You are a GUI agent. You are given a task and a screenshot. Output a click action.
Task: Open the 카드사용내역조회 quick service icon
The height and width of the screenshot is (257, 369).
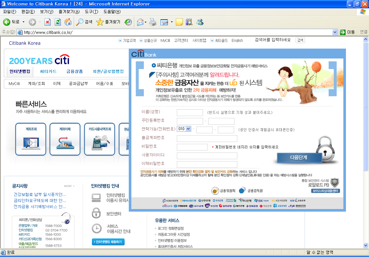click(x=100, y=139)
